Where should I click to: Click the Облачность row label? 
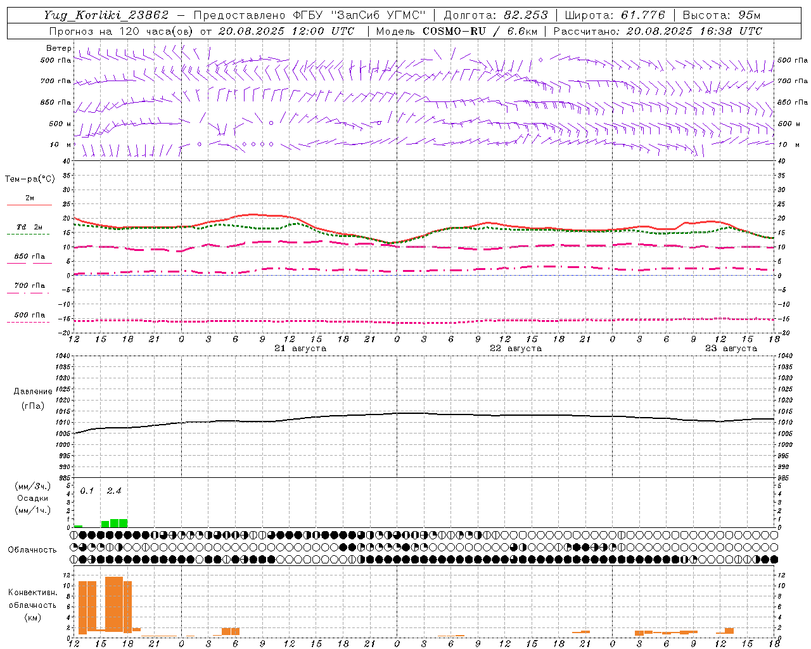32,550
